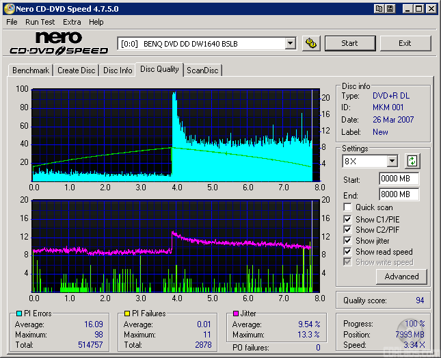Open the 8X scan speed dropdown
Viewport: 441px width, 358px height.
[392, 162]
